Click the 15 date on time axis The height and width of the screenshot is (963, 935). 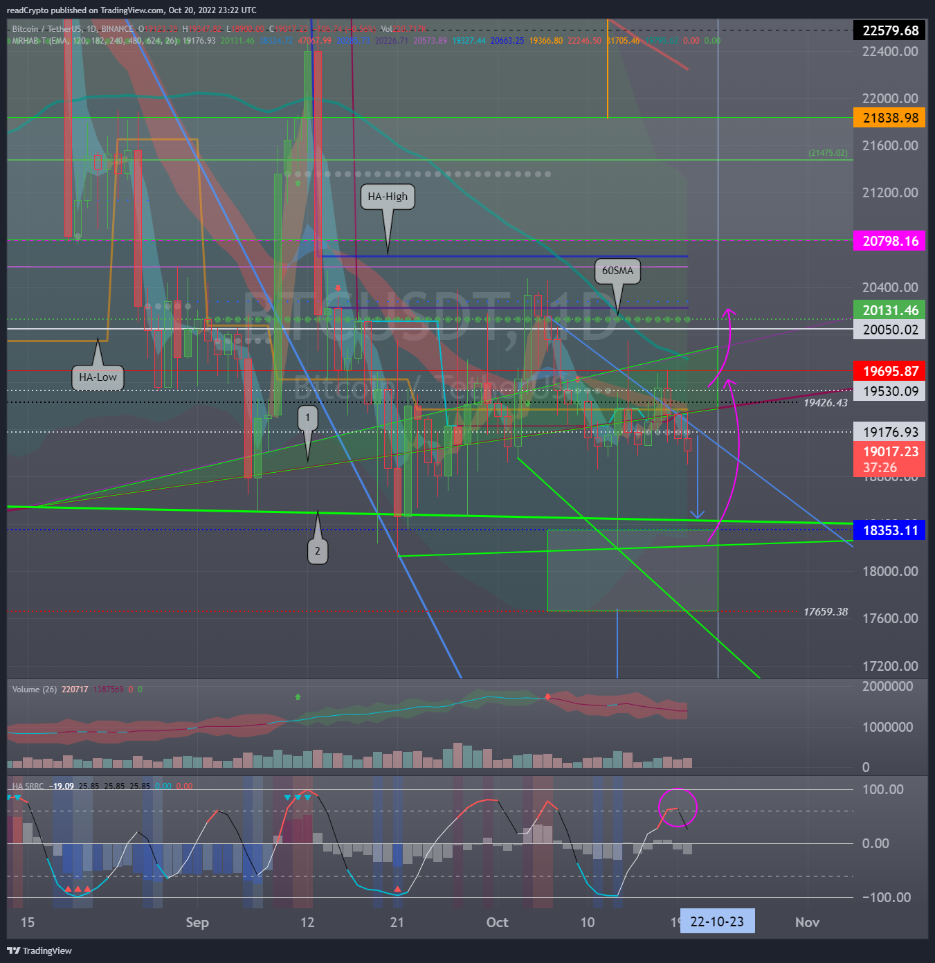(28, 922)
